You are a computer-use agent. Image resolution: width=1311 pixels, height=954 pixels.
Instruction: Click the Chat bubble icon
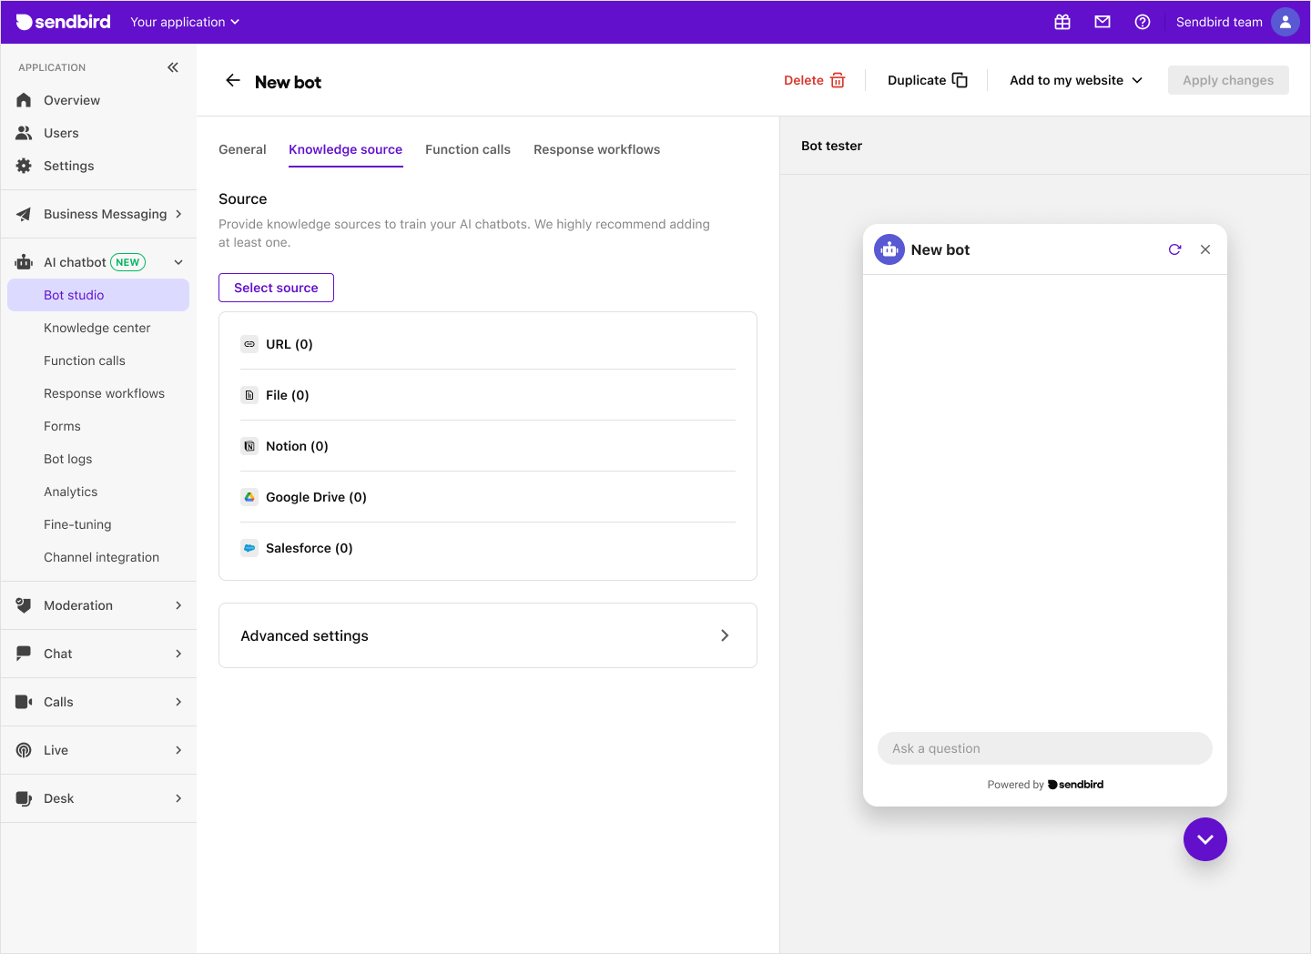[x=24, y=654]
